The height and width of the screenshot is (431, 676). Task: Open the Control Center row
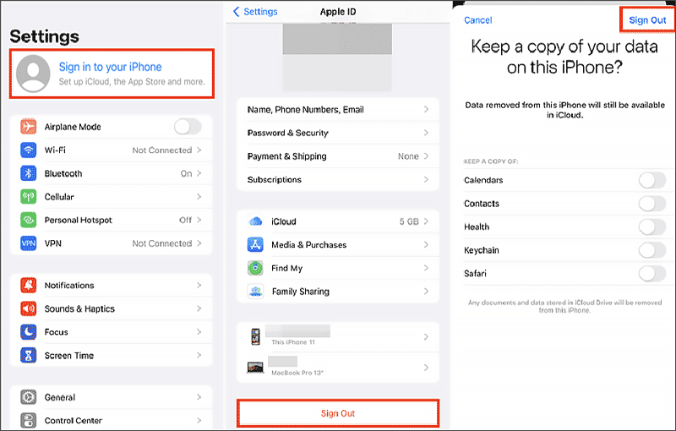(112, 420)
